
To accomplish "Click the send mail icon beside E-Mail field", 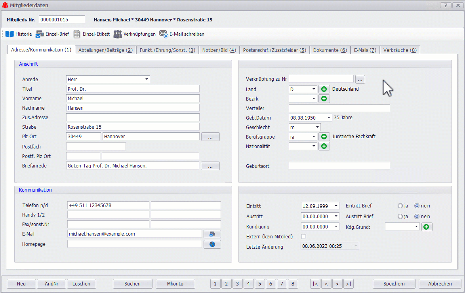I will (x=212, y=234).
